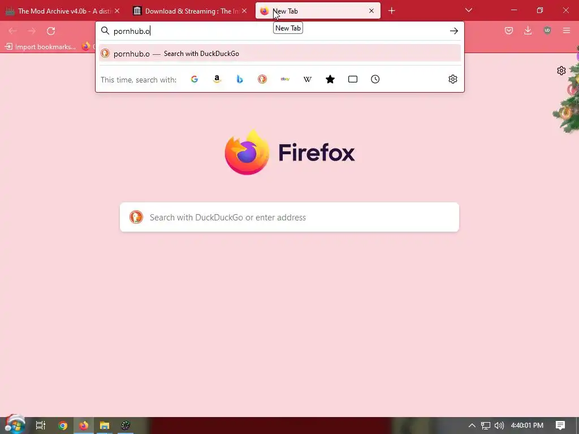The image size is (579, 434).
Task: Search this time with DuckDuckGo icon
Action: [262, 79]
